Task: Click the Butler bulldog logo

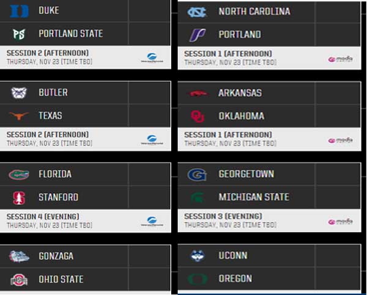Action: (x=19, y=93)
